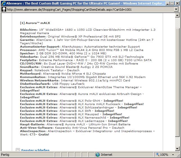181x158 pixels.
Task: Click the Speicher label
Action: point(27,53)
